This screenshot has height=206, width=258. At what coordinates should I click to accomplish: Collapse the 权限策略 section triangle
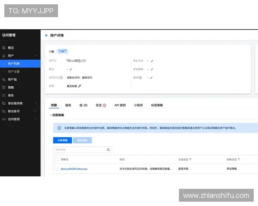50,115
